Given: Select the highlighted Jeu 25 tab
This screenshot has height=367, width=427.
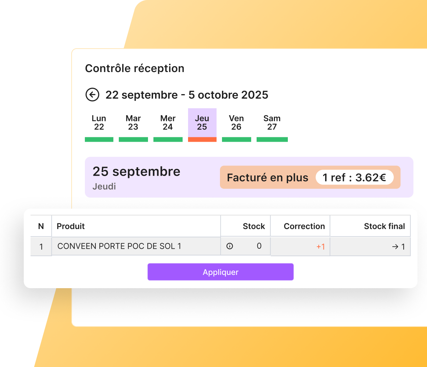Looking at the screenshot, I should [202, 123].
